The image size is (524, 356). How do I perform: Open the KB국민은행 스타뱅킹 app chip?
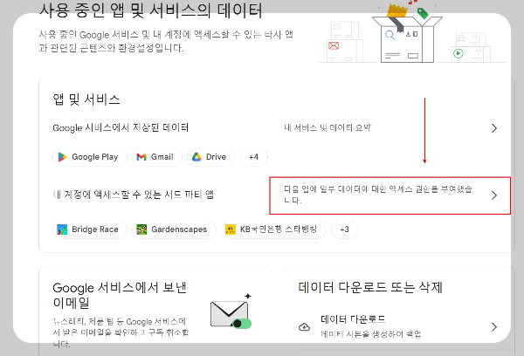coord(273,229)
